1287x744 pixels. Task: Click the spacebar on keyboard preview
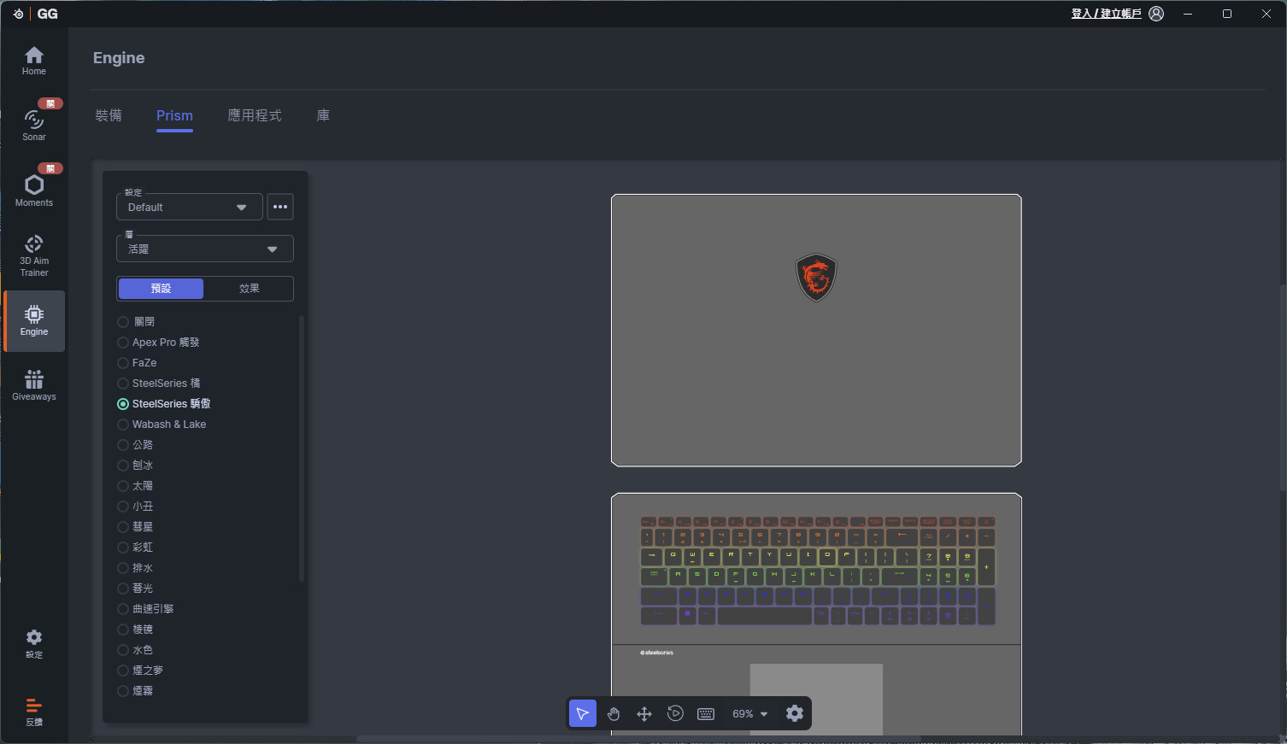(764, 615)
